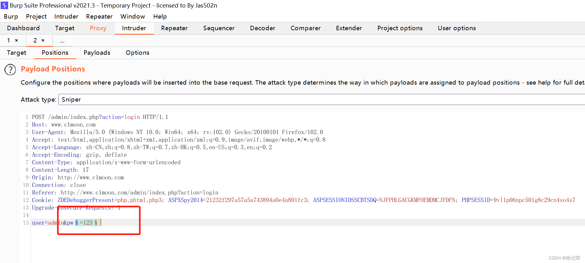Screen dimensions: 585x263
Task: Open the User options tab
Action: [457, 28]
